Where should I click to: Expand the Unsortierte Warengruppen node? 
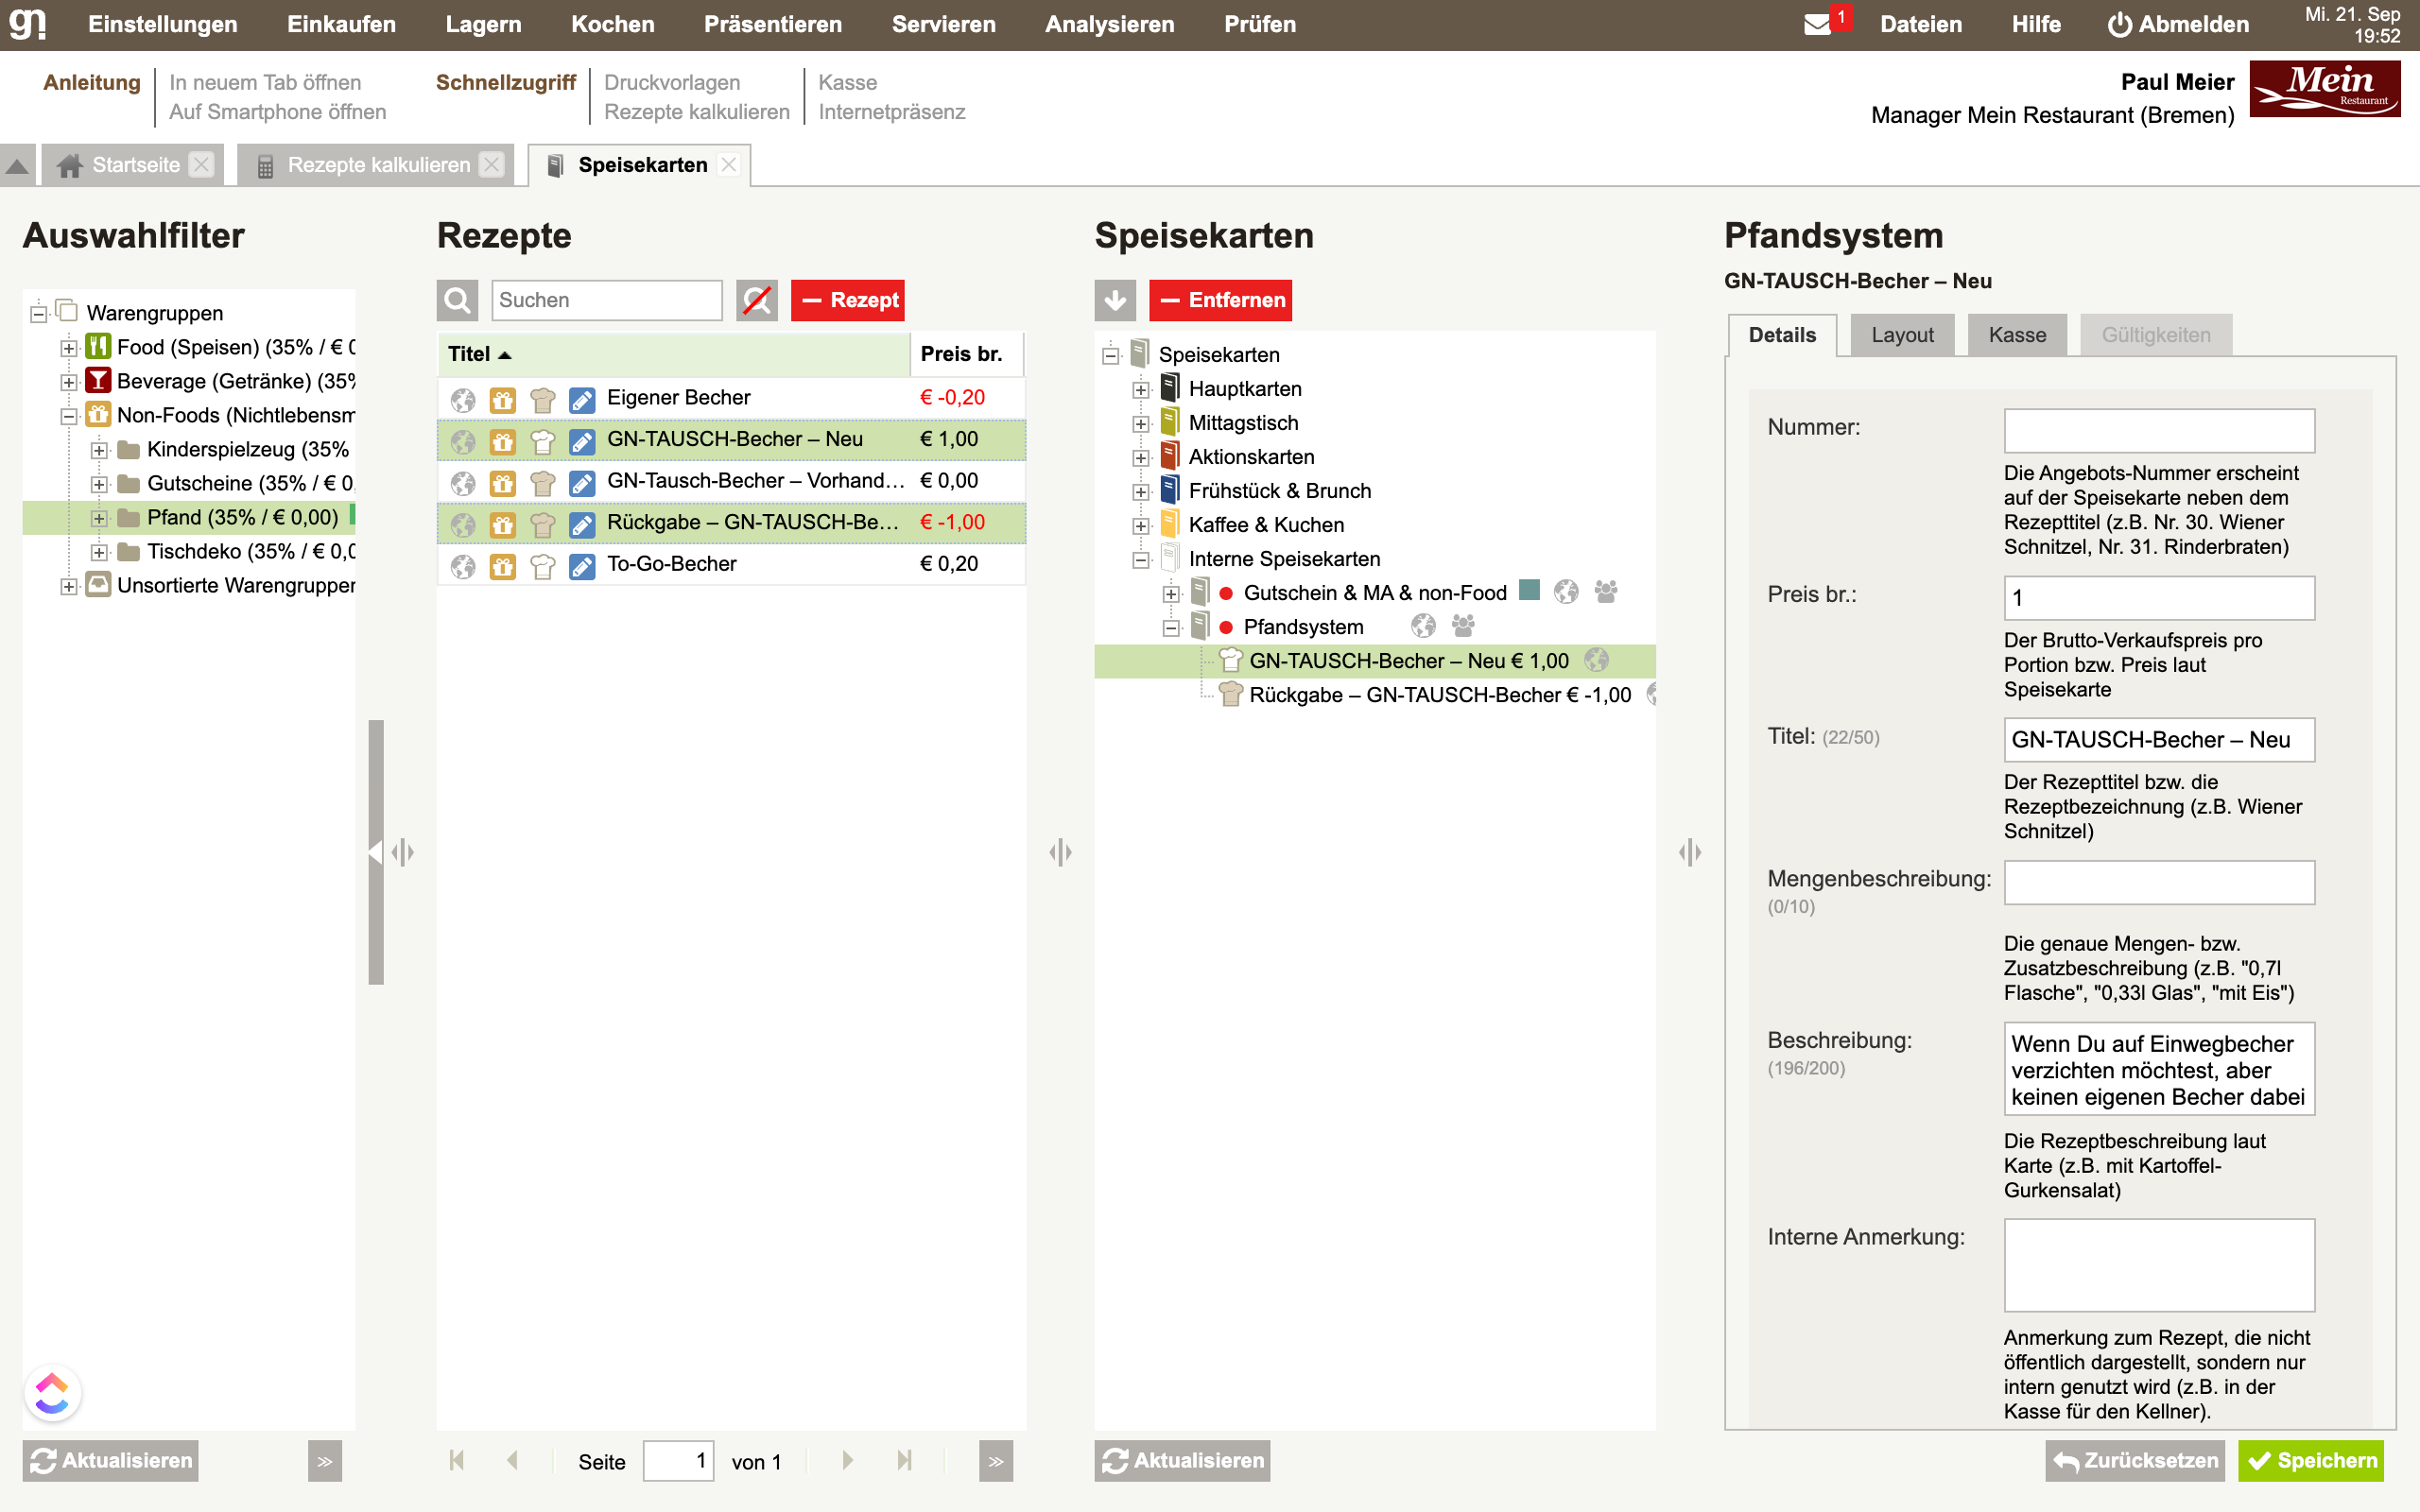pyautogui.click(x=69, y=586)
